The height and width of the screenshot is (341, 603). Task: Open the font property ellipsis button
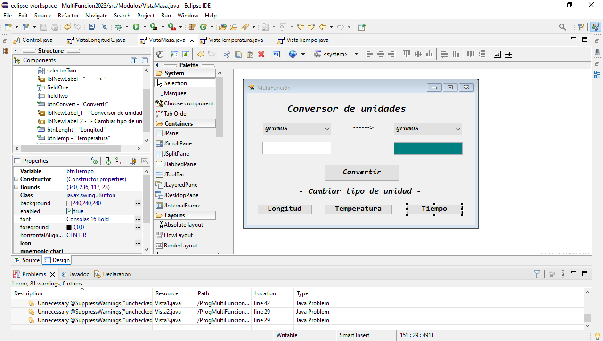pyautogui.click(x=138, y=219)
